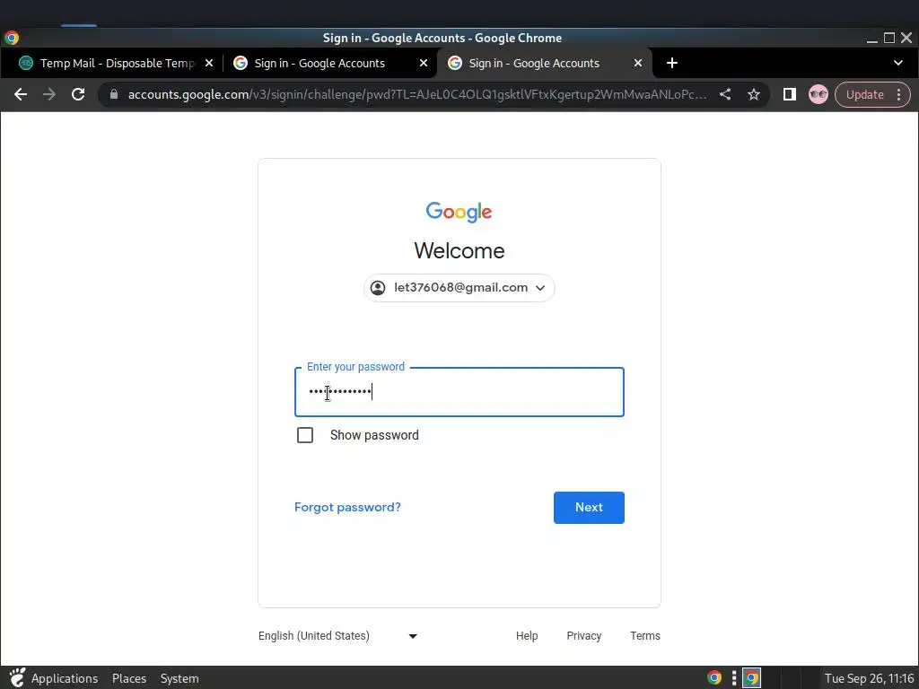Open the System menu
Image resolution: width=919 pixels, height=689 pixels.
coord(179,678)
